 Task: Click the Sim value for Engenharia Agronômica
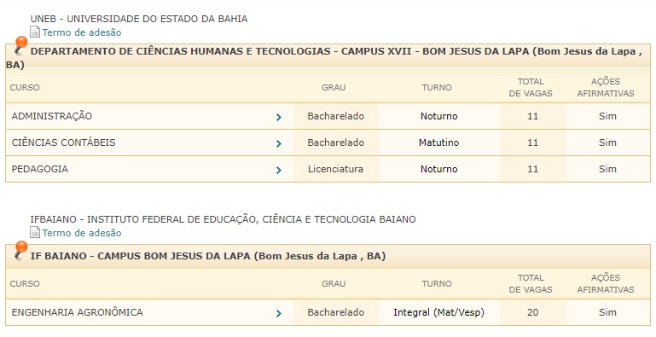tap(607, 312)
